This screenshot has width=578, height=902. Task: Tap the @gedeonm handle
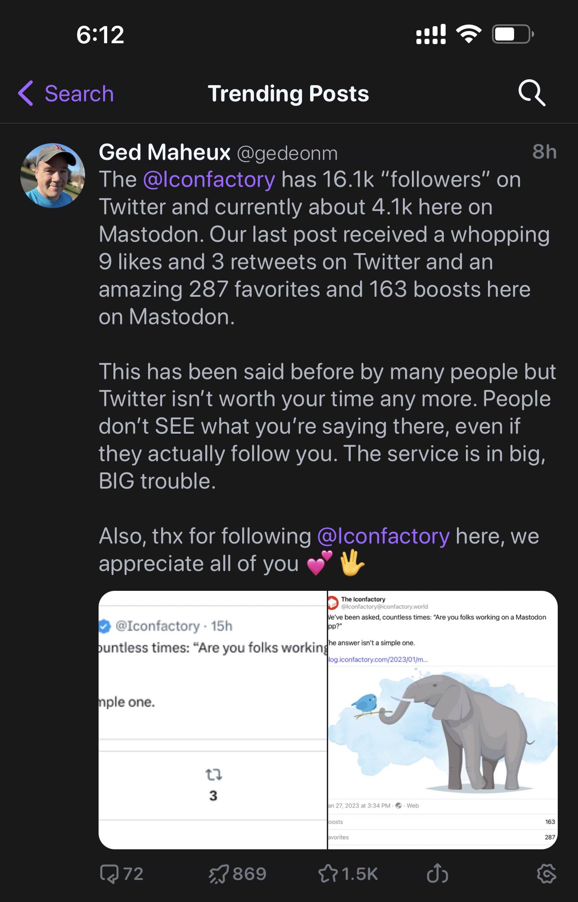coord(287,154)
